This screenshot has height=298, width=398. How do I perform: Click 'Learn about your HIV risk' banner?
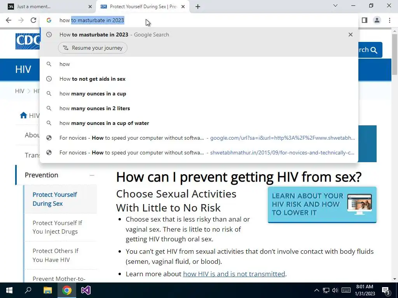click(x=322, y=205)
